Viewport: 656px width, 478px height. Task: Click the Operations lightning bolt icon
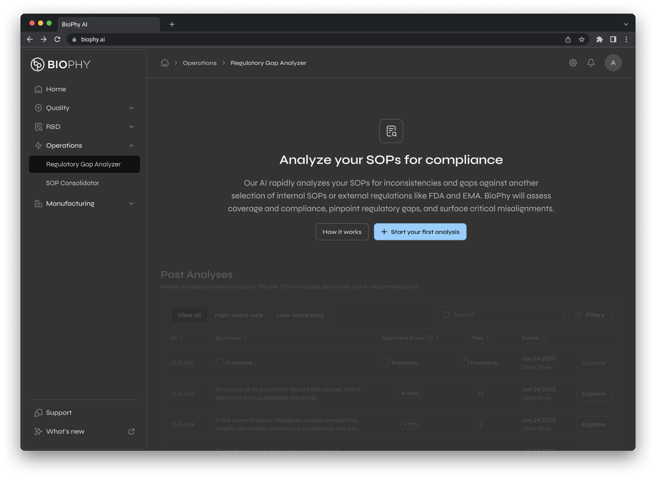38,146
